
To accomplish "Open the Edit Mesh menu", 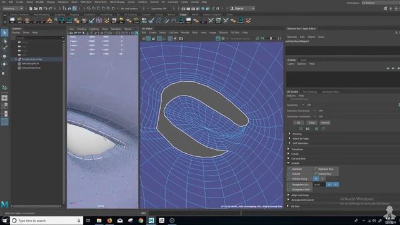I will click(x=86, y=2).
